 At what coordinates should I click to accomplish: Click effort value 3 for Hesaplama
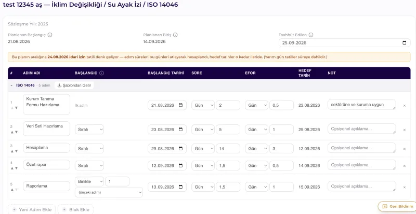click(281, 149)
